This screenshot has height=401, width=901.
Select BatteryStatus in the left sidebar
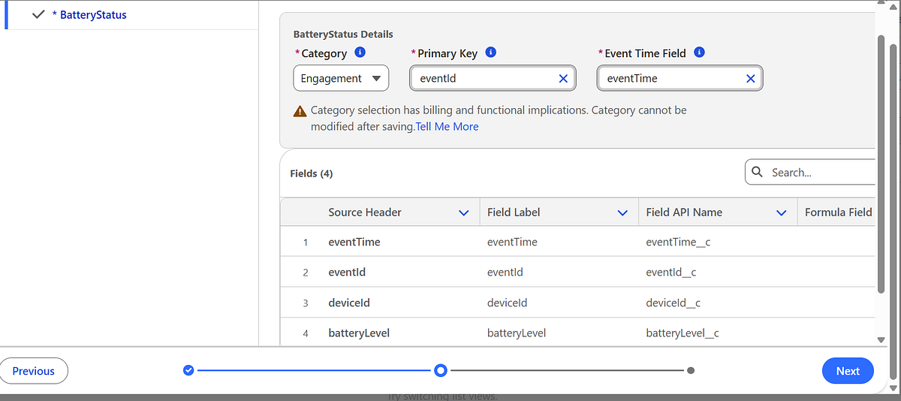(x=93, y=14)
